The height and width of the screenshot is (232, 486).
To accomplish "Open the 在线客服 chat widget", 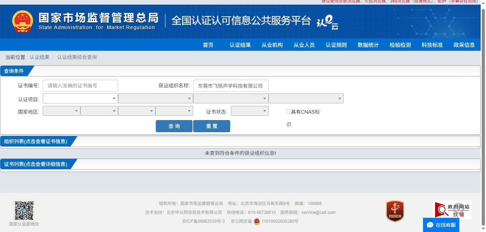I will click(441, 225).
